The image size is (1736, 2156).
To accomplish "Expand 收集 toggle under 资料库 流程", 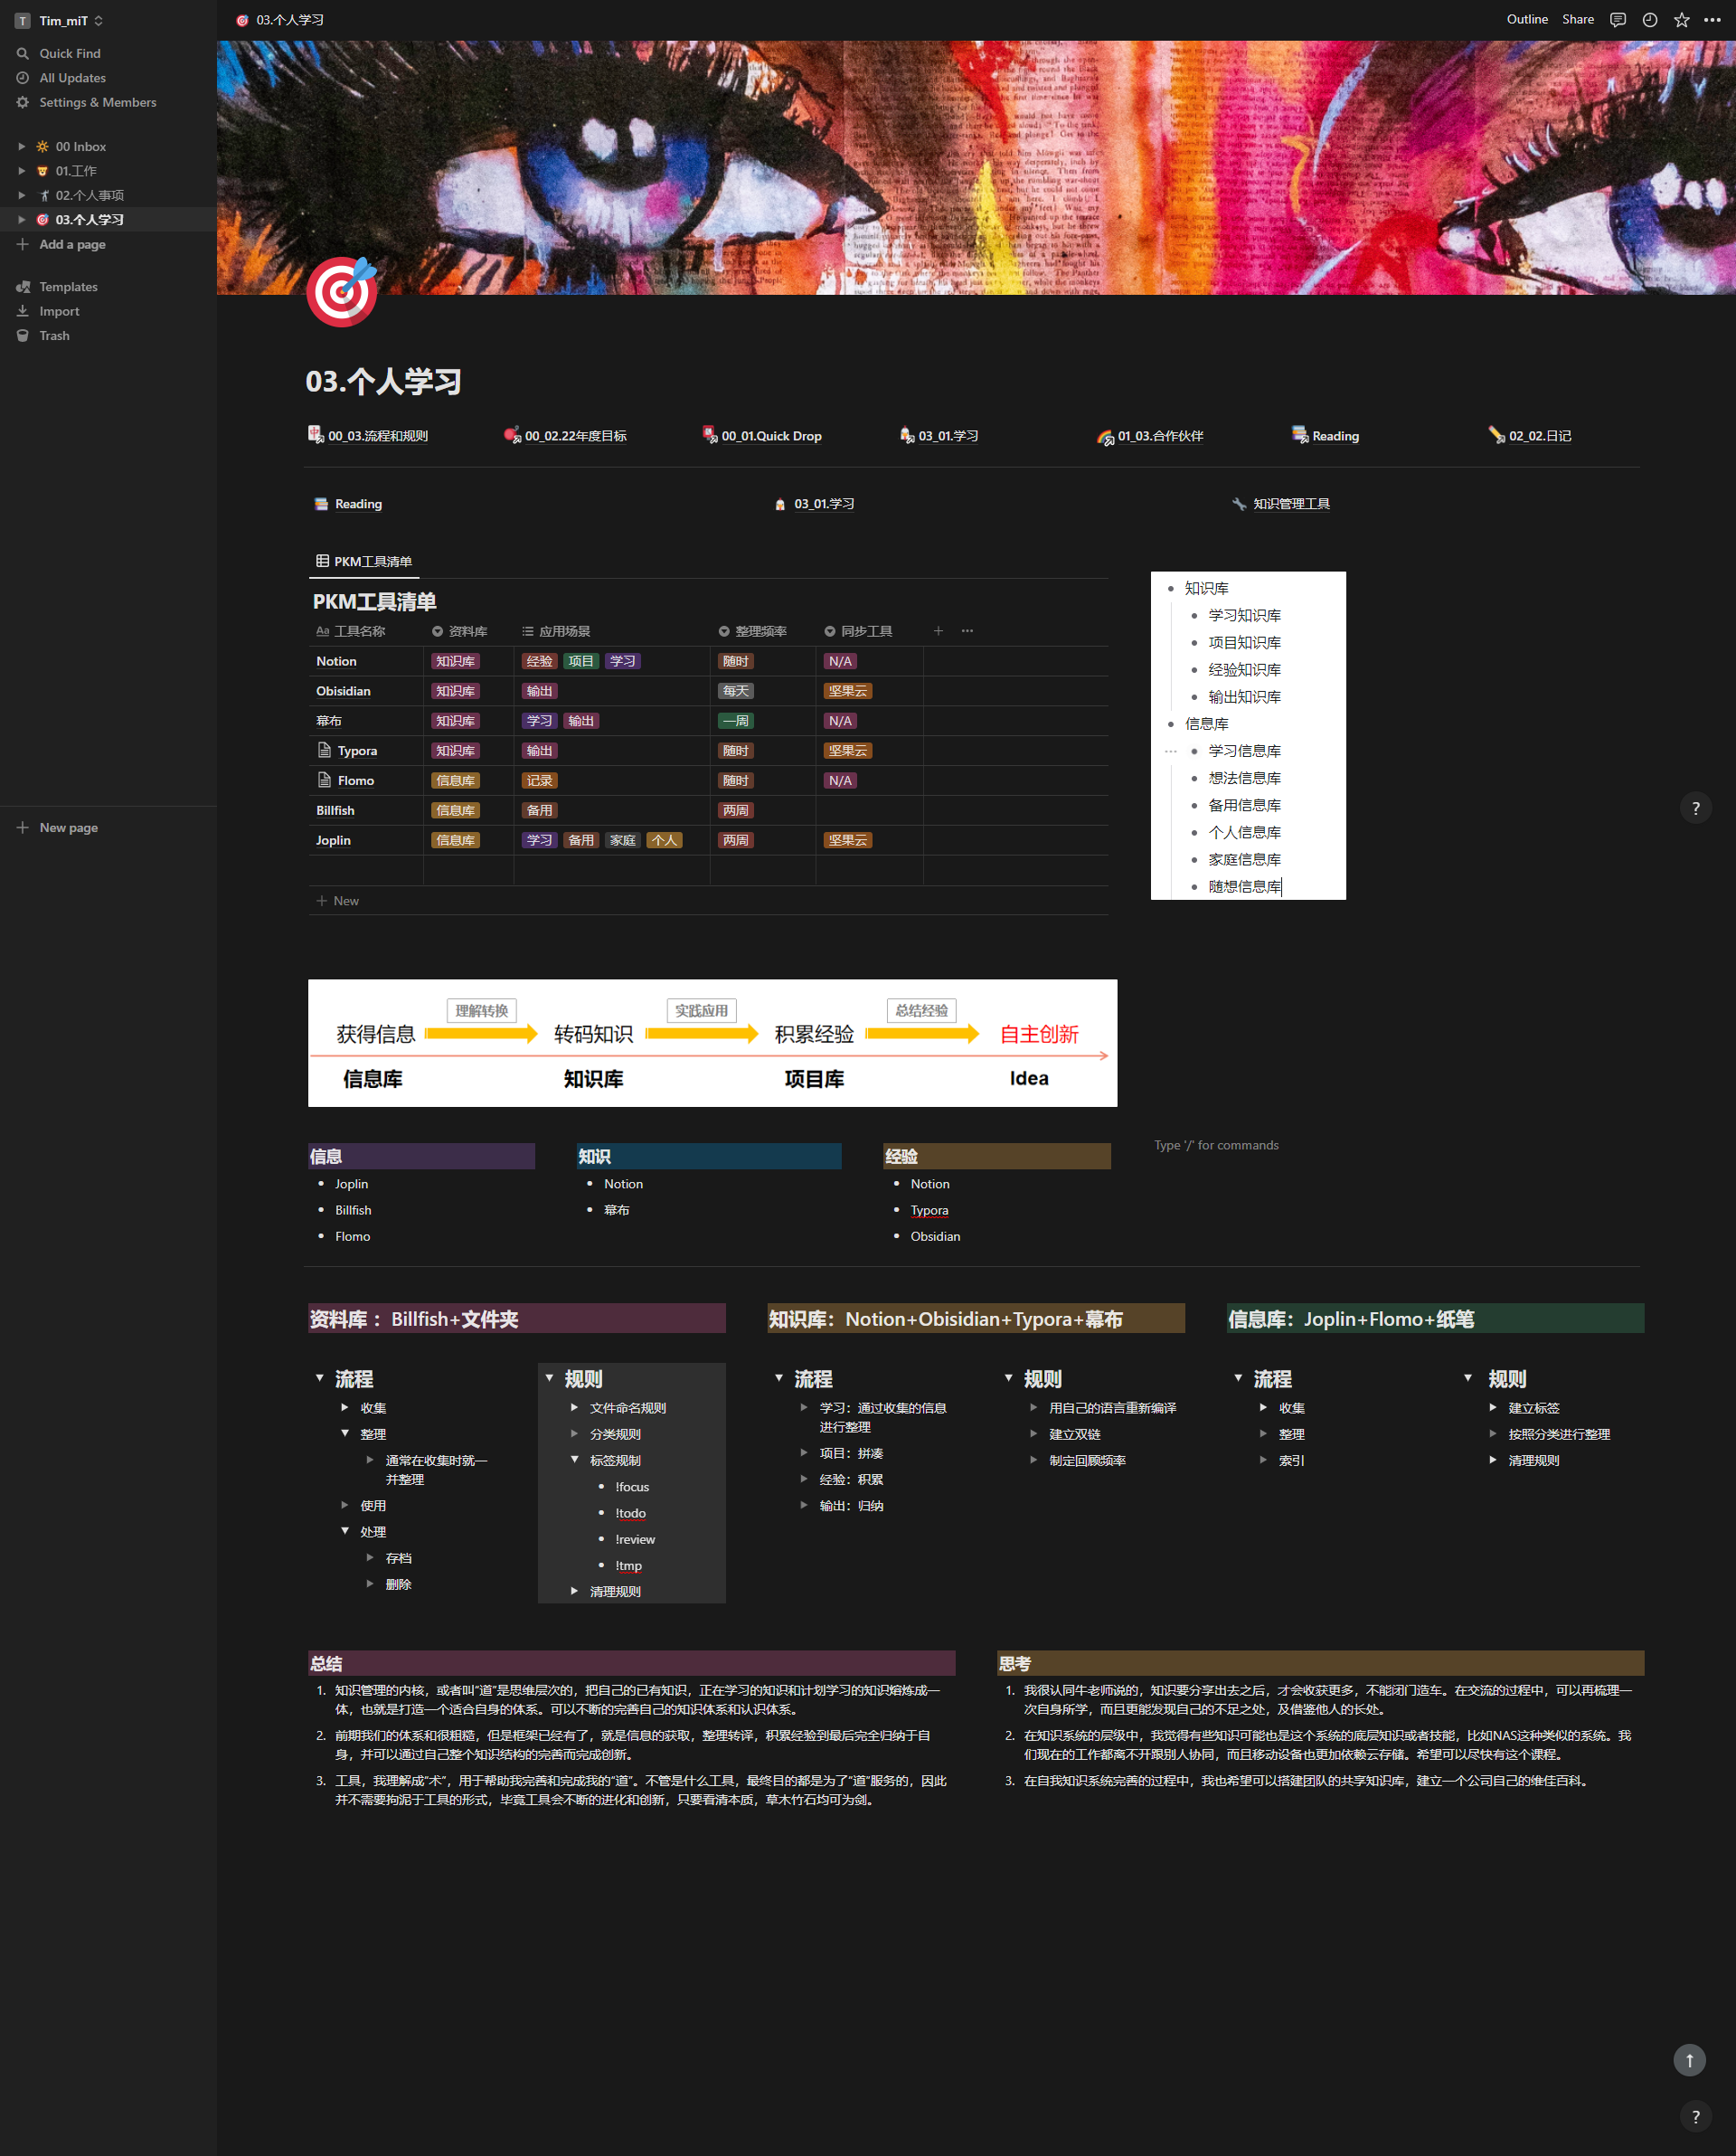I will point(345,1408).
